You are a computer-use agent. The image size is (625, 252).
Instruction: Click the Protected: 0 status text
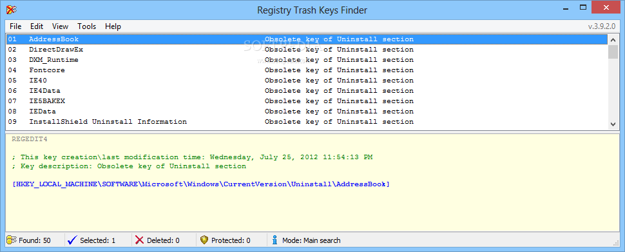[231, 240]
